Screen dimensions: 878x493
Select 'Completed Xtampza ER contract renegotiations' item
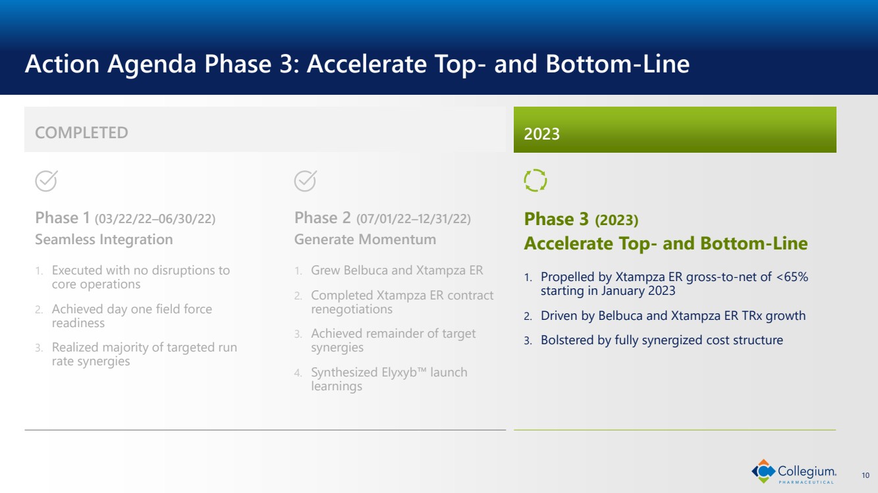402,302
